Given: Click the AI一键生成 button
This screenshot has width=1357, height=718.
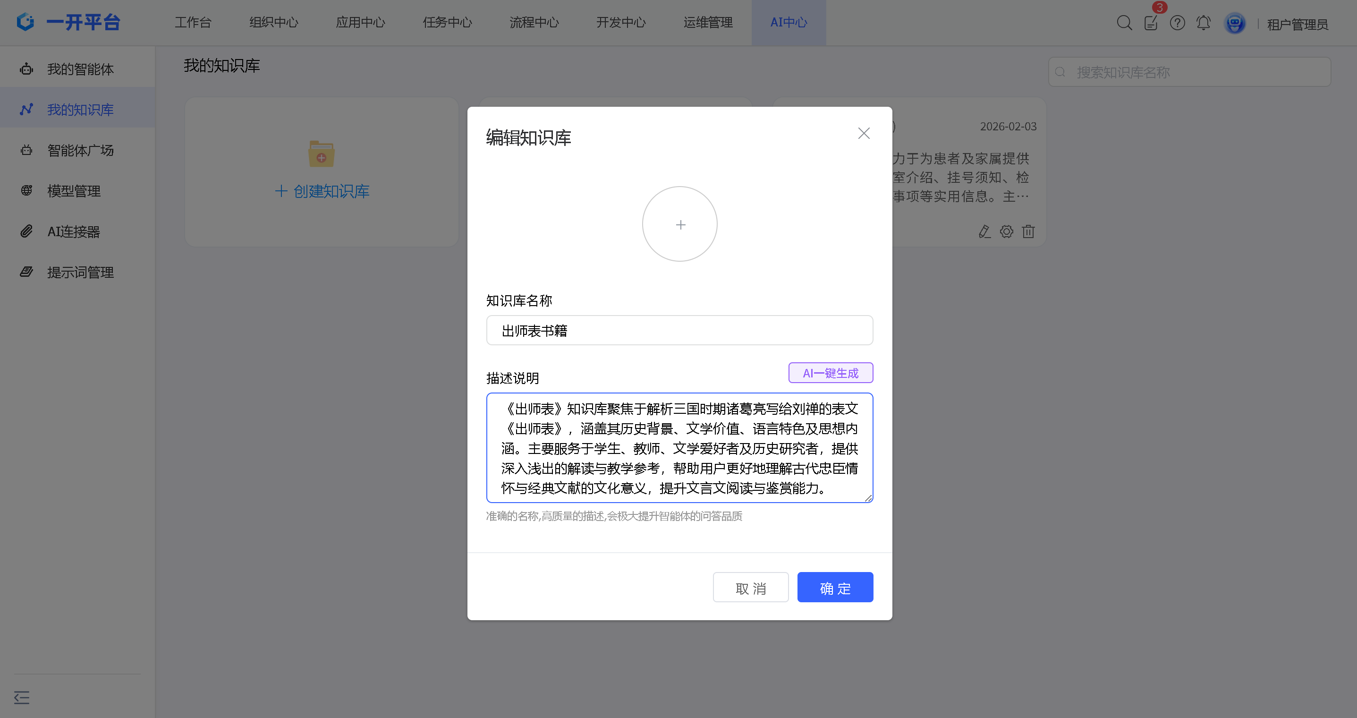Looking at the screenshot, I should [830, 373].
